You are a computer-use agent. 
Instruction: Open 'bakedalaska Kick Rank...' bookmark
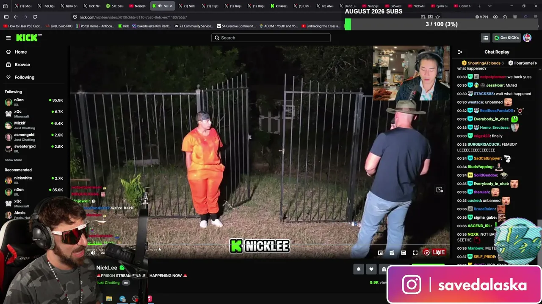(152, 26)
